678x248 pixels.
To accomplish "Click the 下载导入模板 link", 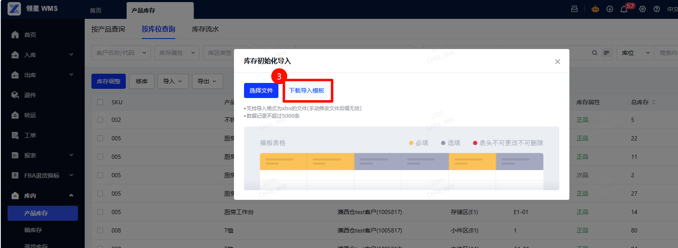I will pos(307,90).
